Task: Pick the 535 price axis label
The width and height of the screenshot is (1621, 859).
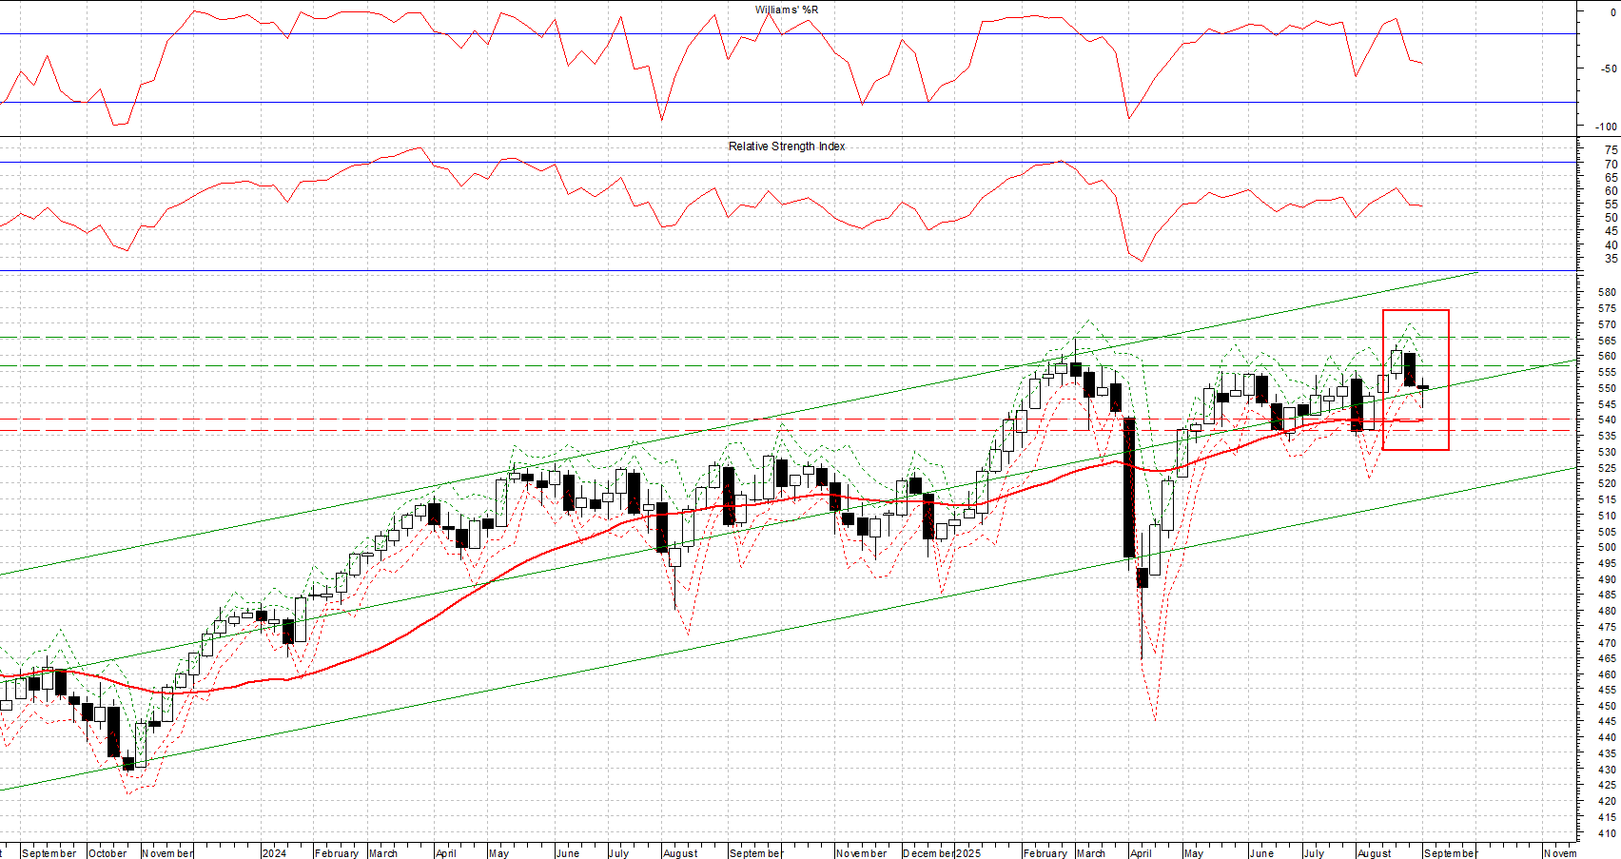Action: 1608,436
